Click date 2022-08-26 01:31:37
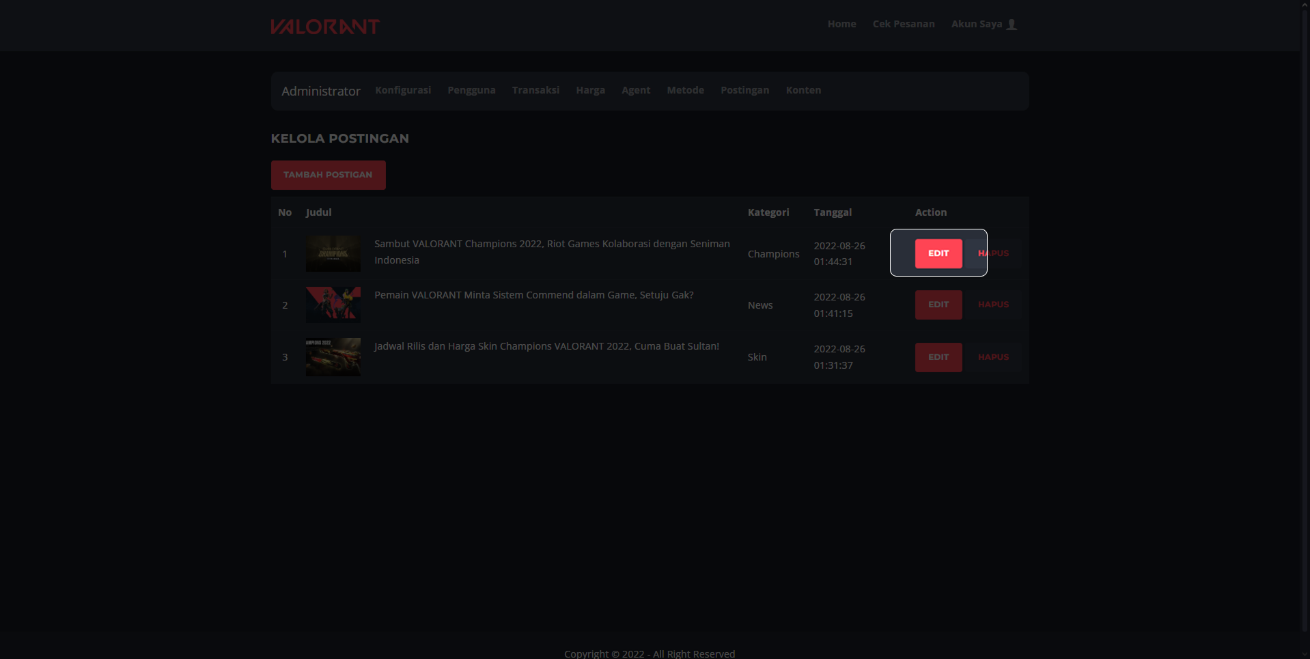The height and width of the screenshot is (659, 1310). tap(839, 357)
